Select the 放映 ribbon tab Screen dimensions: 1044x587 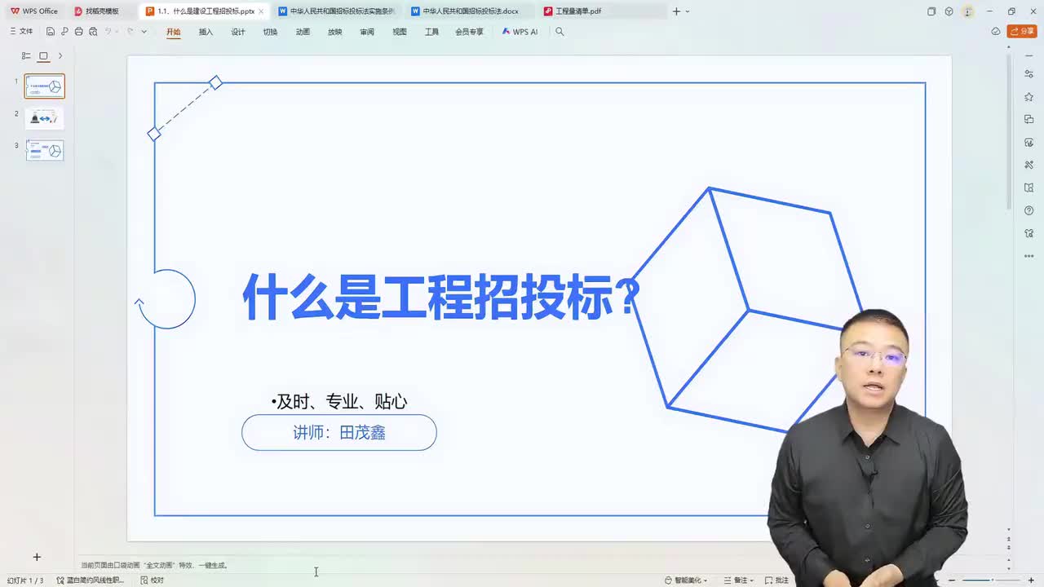pyautogui.click(x=334, y=32)
